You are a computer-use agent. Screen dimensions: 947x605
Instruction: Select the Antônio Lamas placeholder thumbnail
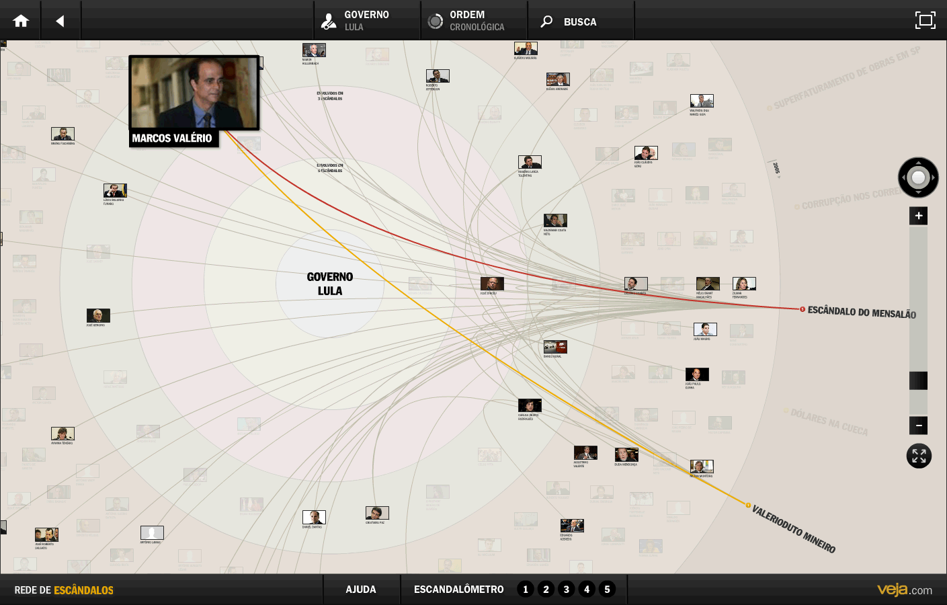[x=152, y=532]
